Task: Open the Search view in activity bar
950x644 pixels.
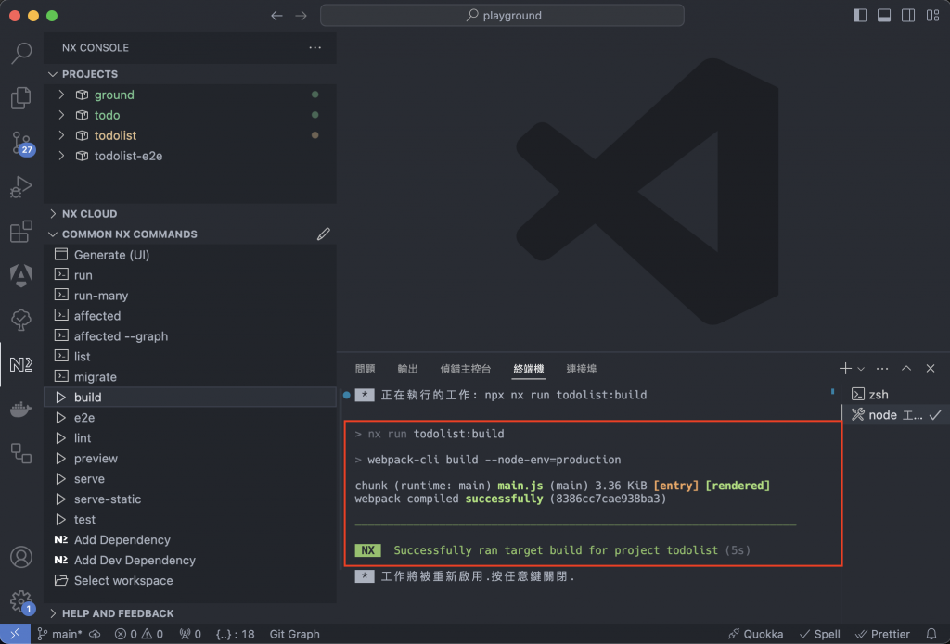Action: (x=21, y=53)
